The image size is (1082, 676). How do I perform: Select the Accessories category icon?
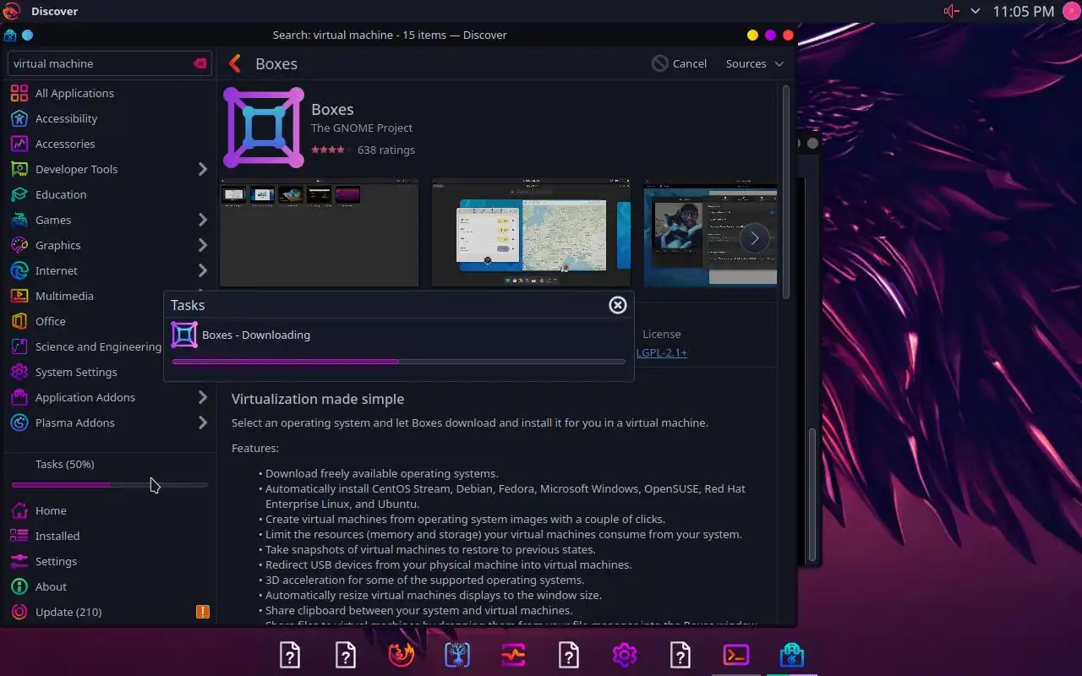click(19, 144)
